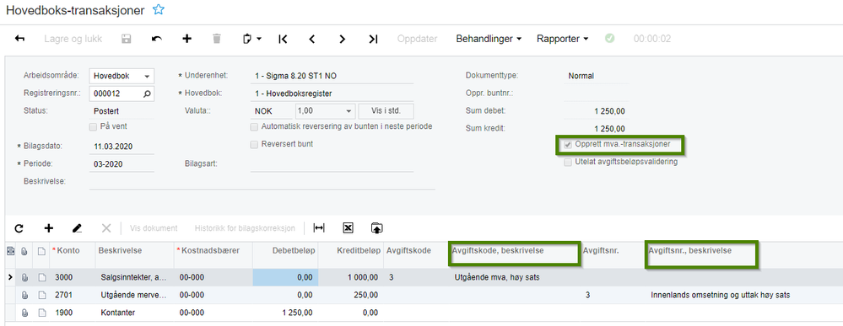Delete the selected grid row
The height and width of the screenshot is (326, 843).
tap(106, 228)
